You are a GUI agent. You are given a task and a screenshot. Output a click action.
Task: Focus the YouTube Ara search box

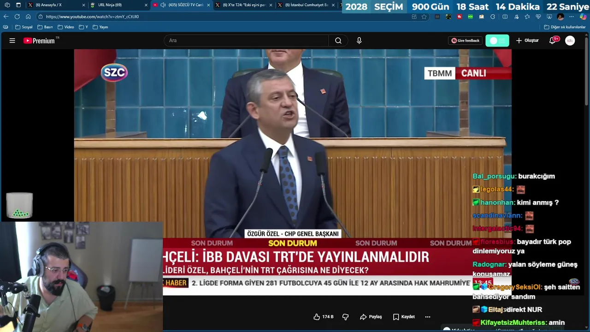pos(247,41)
